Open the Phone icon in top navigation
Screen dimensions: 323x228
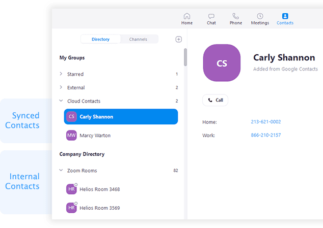[235, 16]
